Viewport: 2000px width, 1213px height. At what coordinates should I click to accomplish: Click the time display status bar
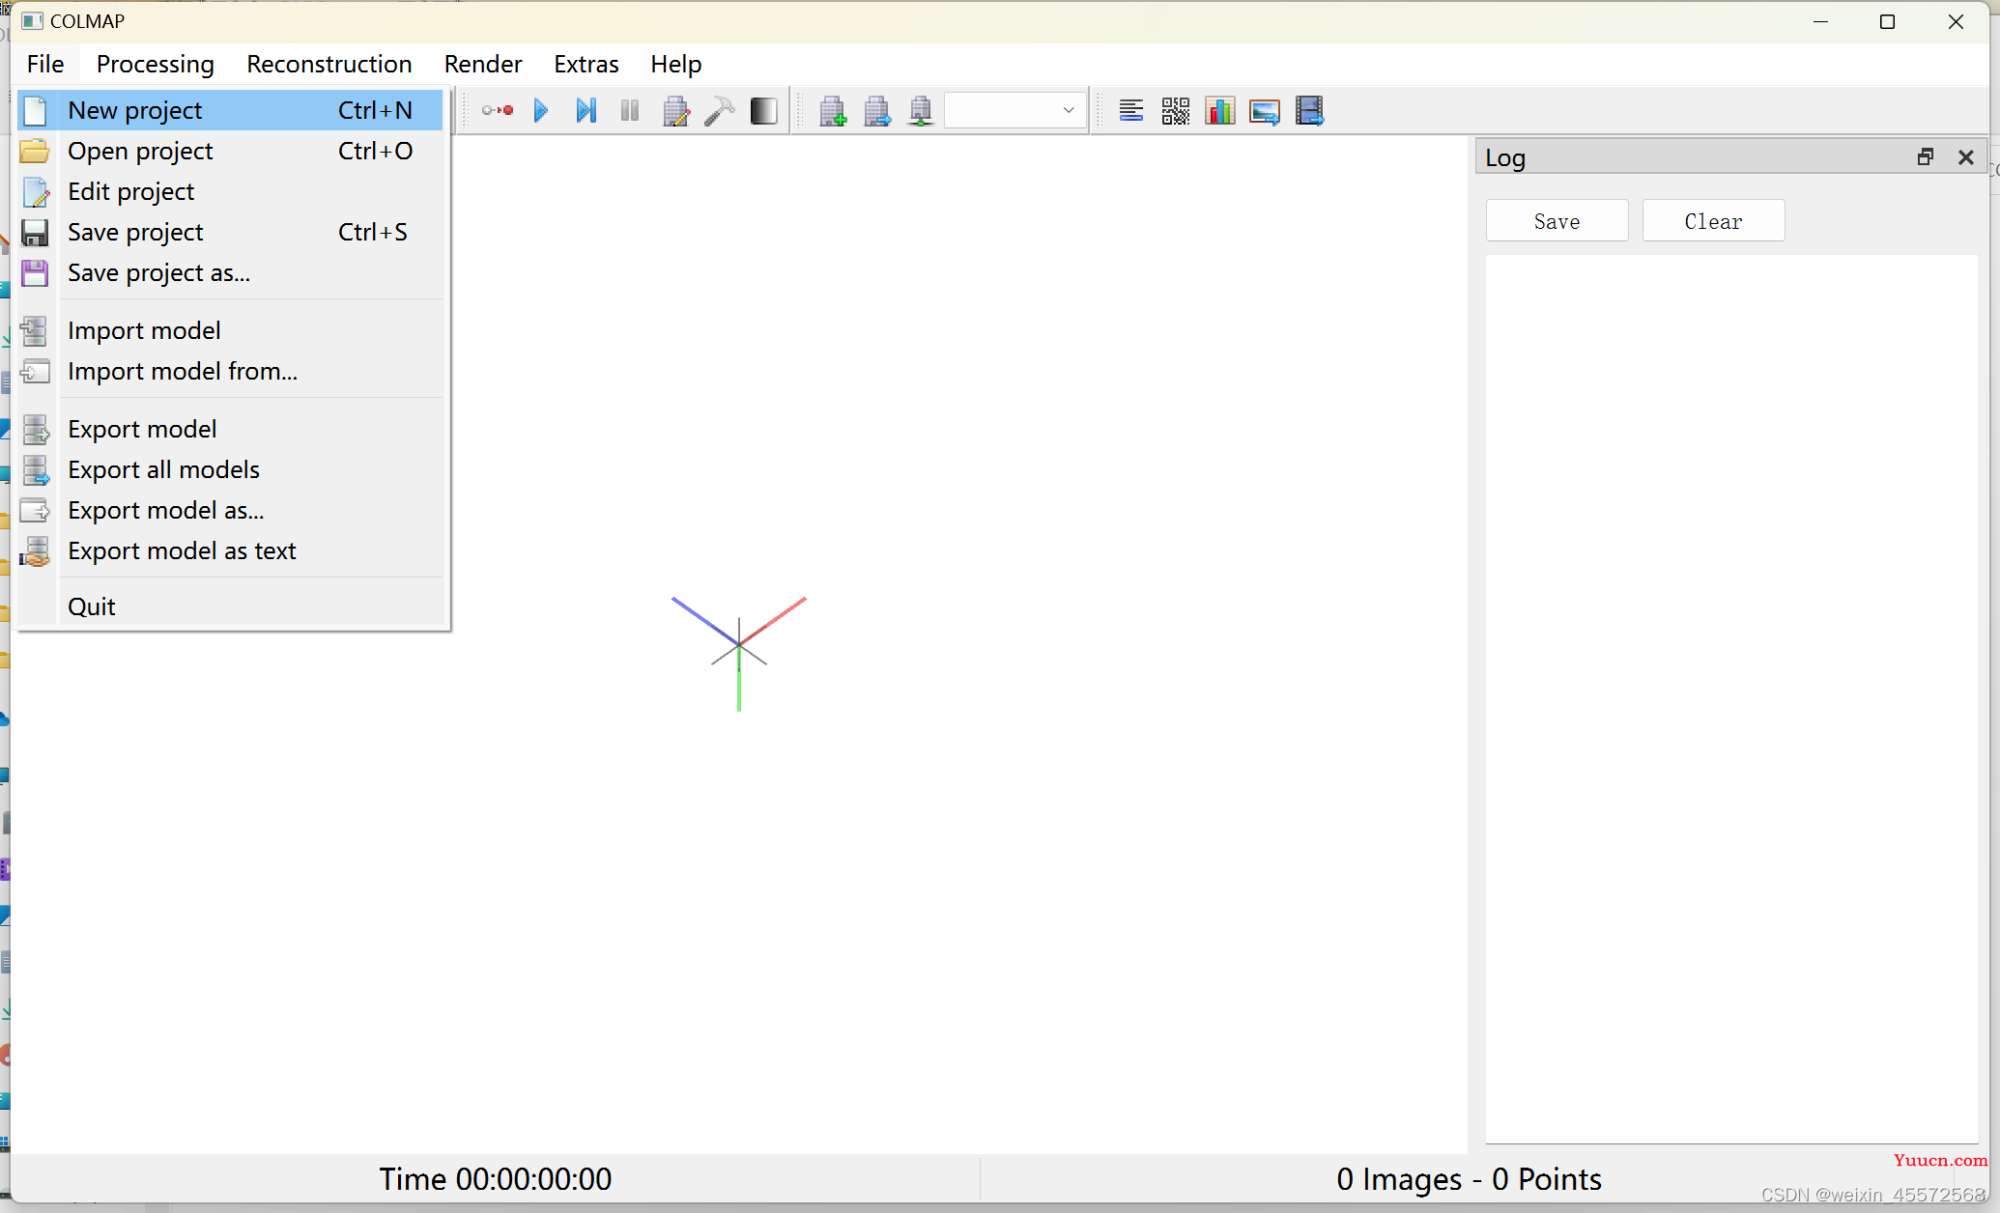point(496,1177)
